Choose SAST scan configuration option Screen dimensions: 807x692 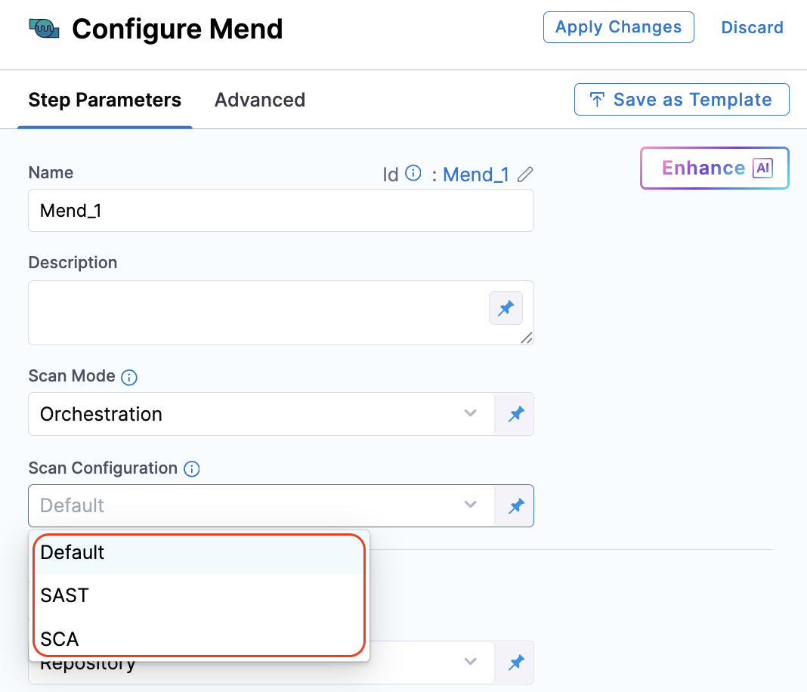(65, 595)
